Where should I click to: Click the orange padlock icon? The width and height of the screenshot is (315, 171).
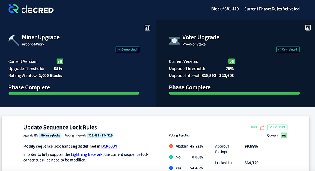(262, 127)
